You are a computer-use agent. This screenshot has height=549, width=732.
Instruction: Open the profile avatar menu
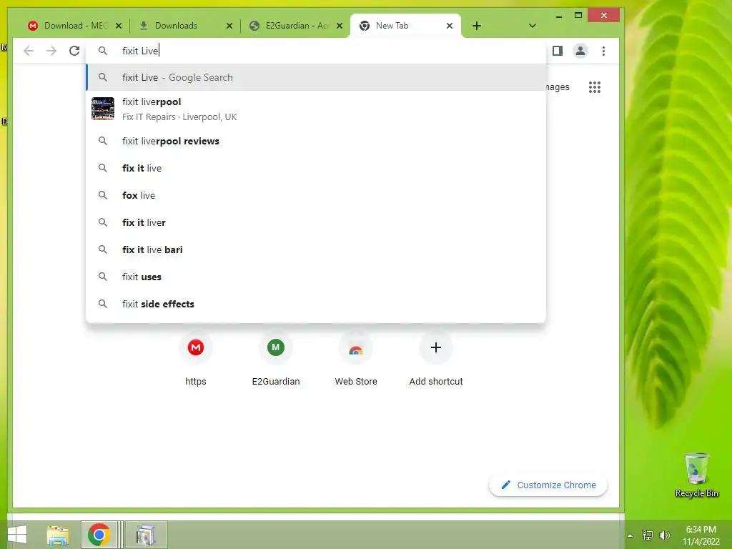click(580, 51)
